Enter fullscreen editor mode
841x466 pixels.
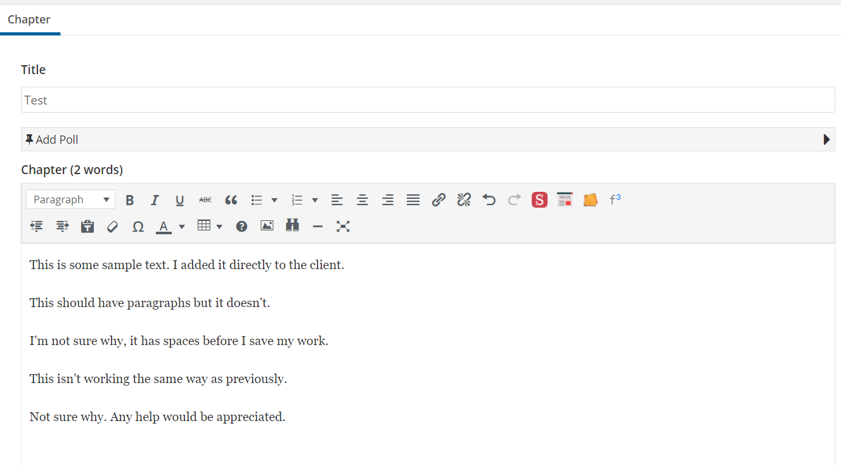[343, 226]
